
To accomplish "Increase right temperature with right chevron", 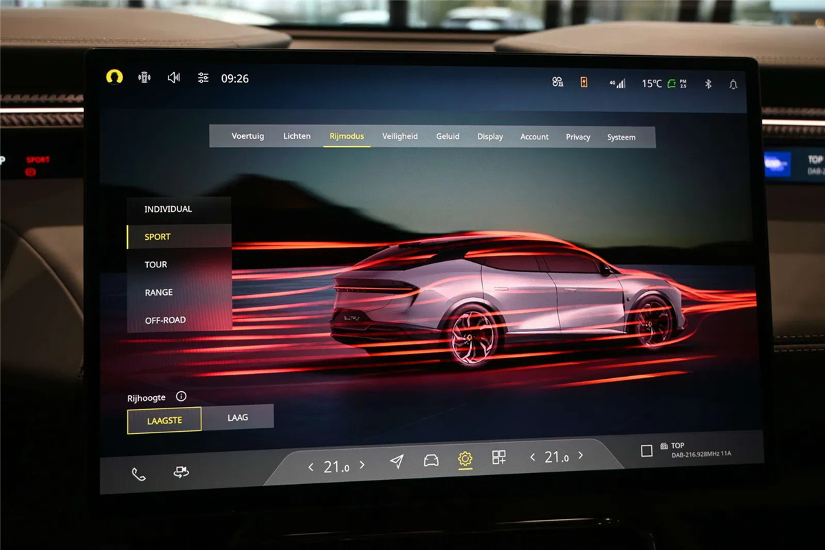I will point(580,455).
